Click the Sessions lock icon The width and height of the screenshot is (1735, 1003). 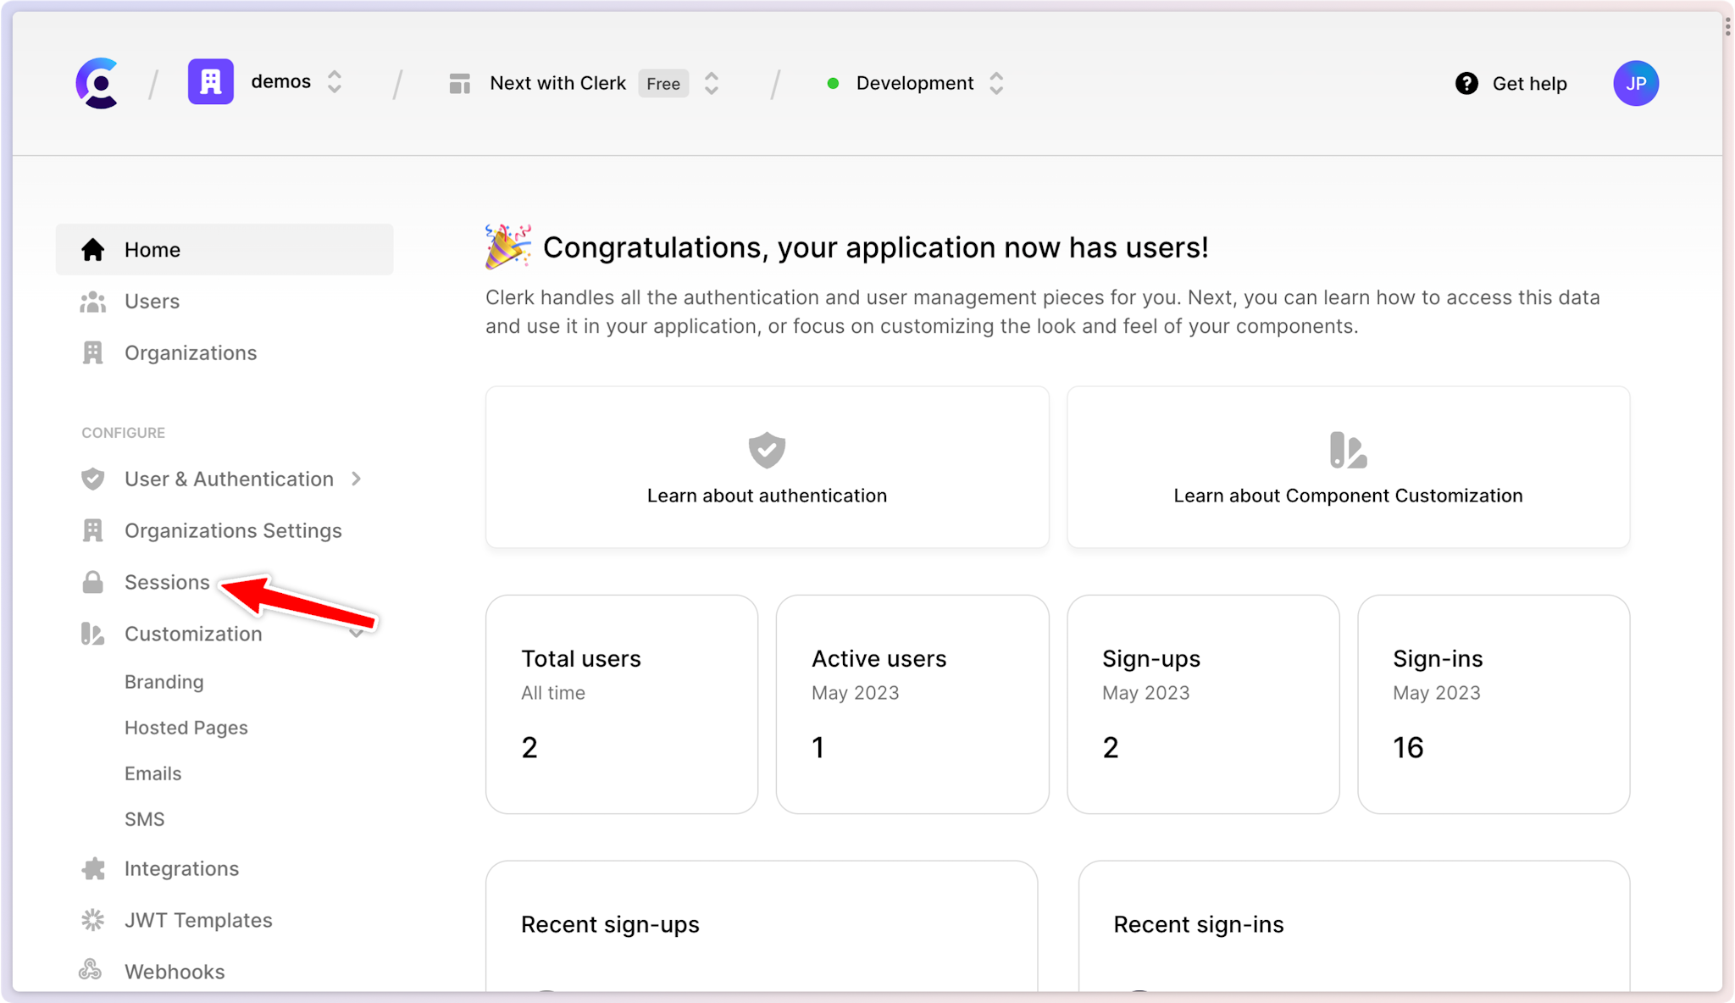tap(92, 581)
